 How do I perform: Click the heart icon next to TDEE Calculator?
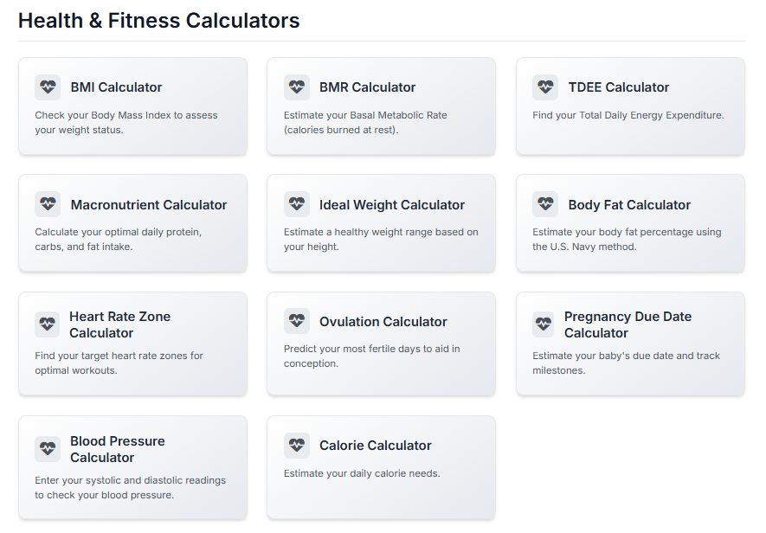pyautogui.click(x=545, y=87)
